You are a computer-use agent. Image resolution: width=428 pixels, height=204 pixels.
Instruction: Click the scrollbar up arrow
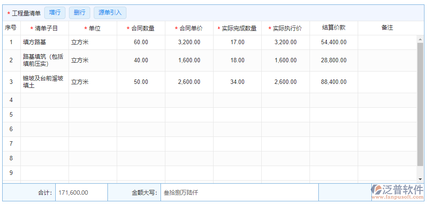pos(420,39)
